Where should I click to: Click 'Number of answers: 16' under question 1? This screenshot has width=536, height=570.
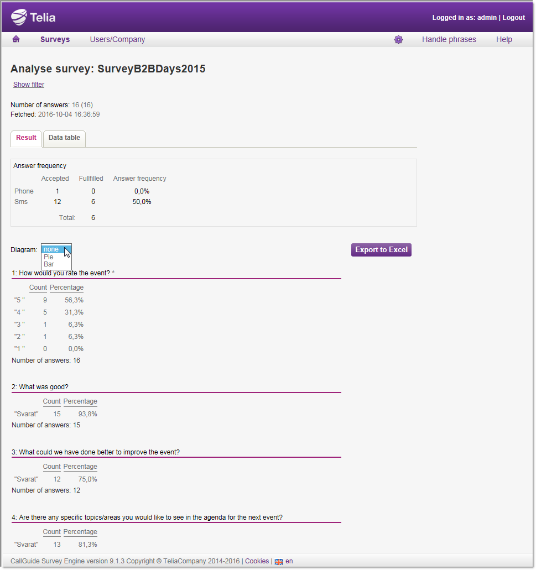tap(46, 360)
